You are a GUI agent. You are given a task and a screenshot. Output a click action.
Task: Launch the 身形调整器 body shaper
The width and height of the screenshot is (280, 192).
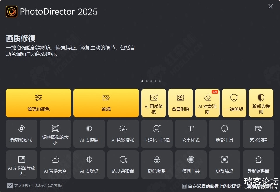258,165
